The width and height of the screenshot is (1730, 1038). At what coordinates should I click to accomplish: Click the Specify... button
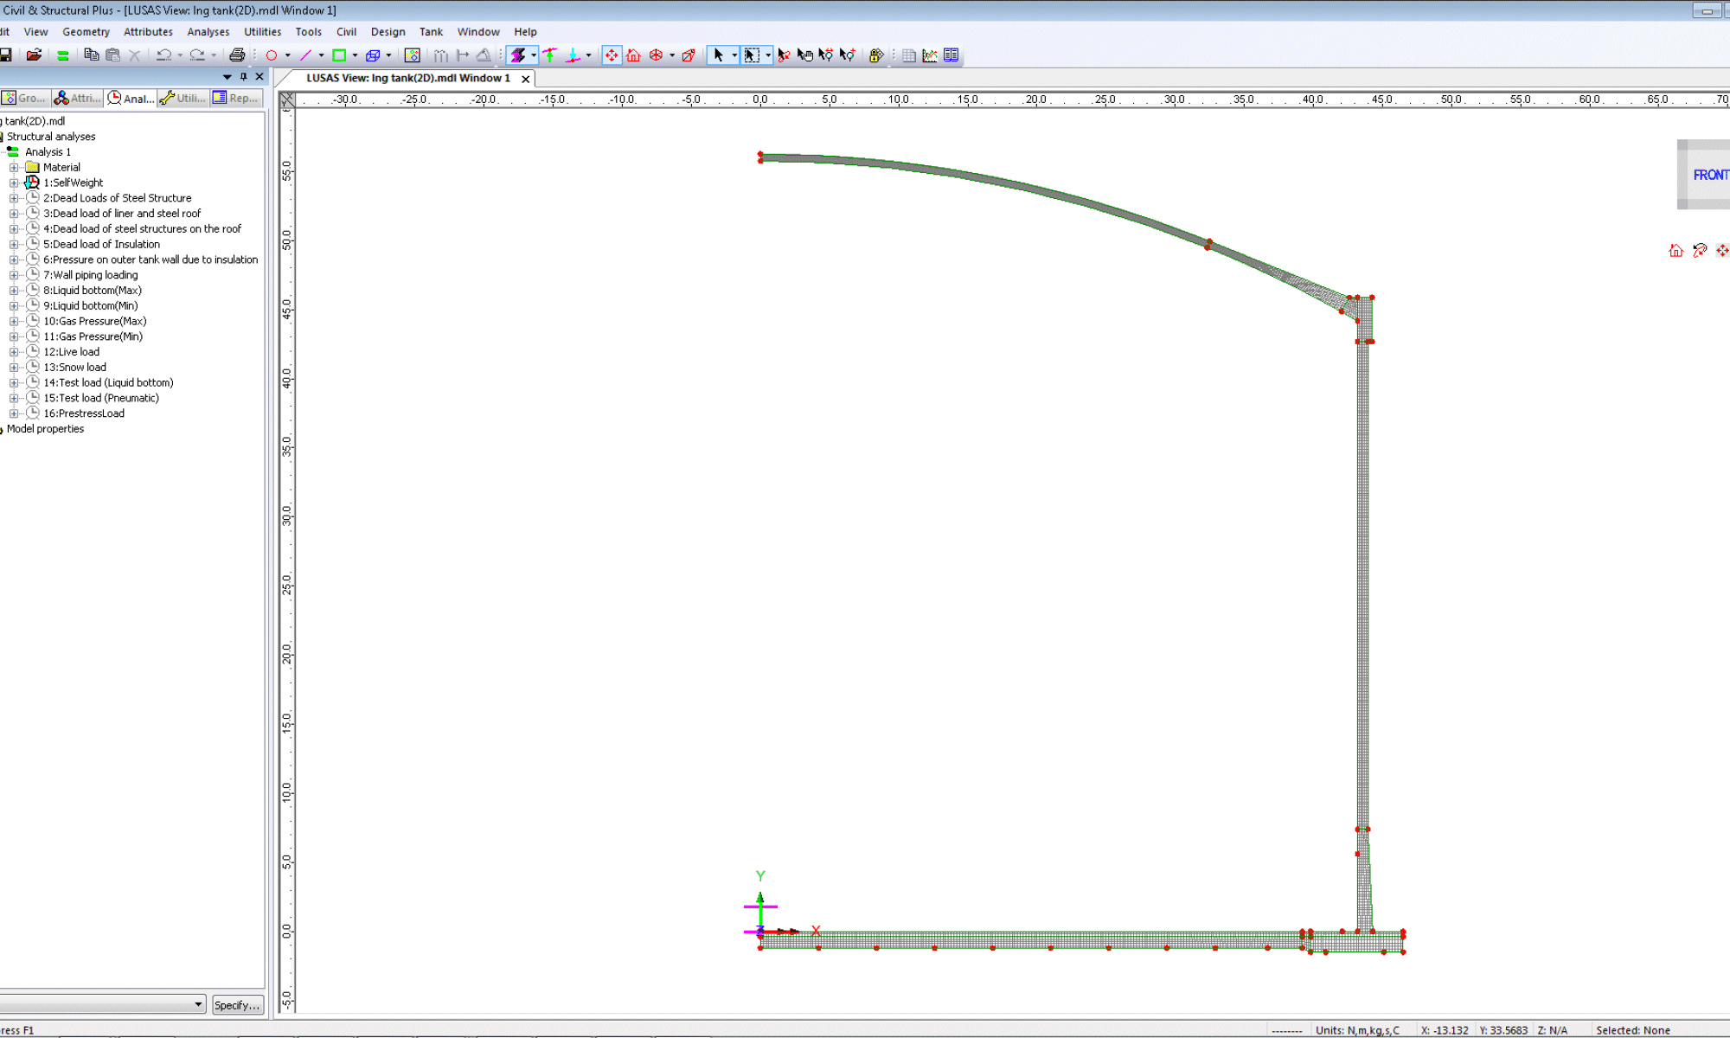[238, 1004]
